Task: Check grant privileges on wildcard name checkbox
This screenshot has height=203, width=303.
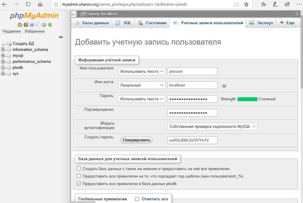Action: (78, 176)
